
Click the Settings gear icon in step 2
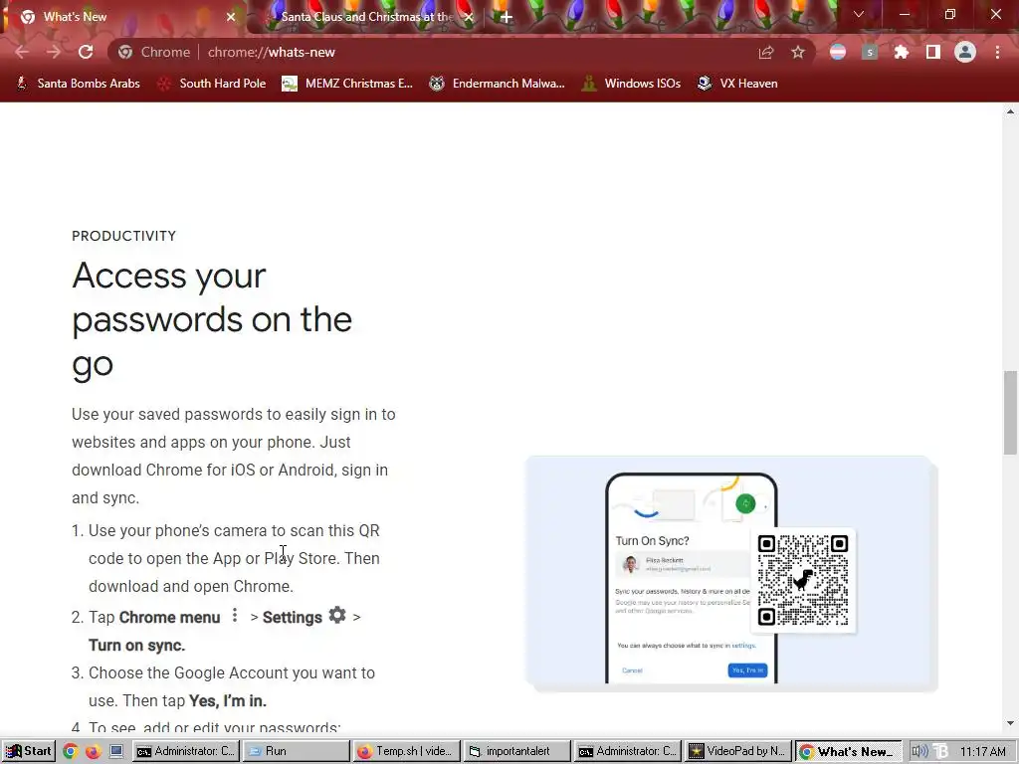click(337, 615)
